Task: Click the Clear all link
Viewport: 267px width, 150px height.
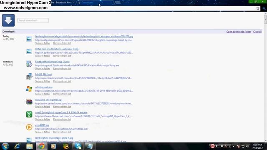Action: [x=257, y=32]
